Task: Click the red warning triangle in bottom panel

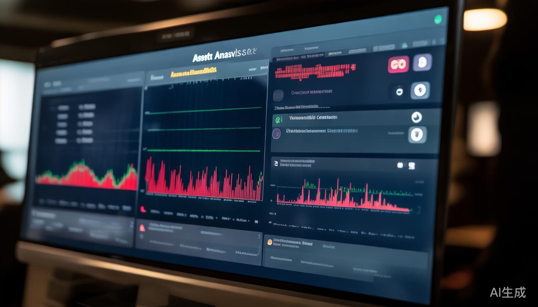Action: click(x=142, y=228)
